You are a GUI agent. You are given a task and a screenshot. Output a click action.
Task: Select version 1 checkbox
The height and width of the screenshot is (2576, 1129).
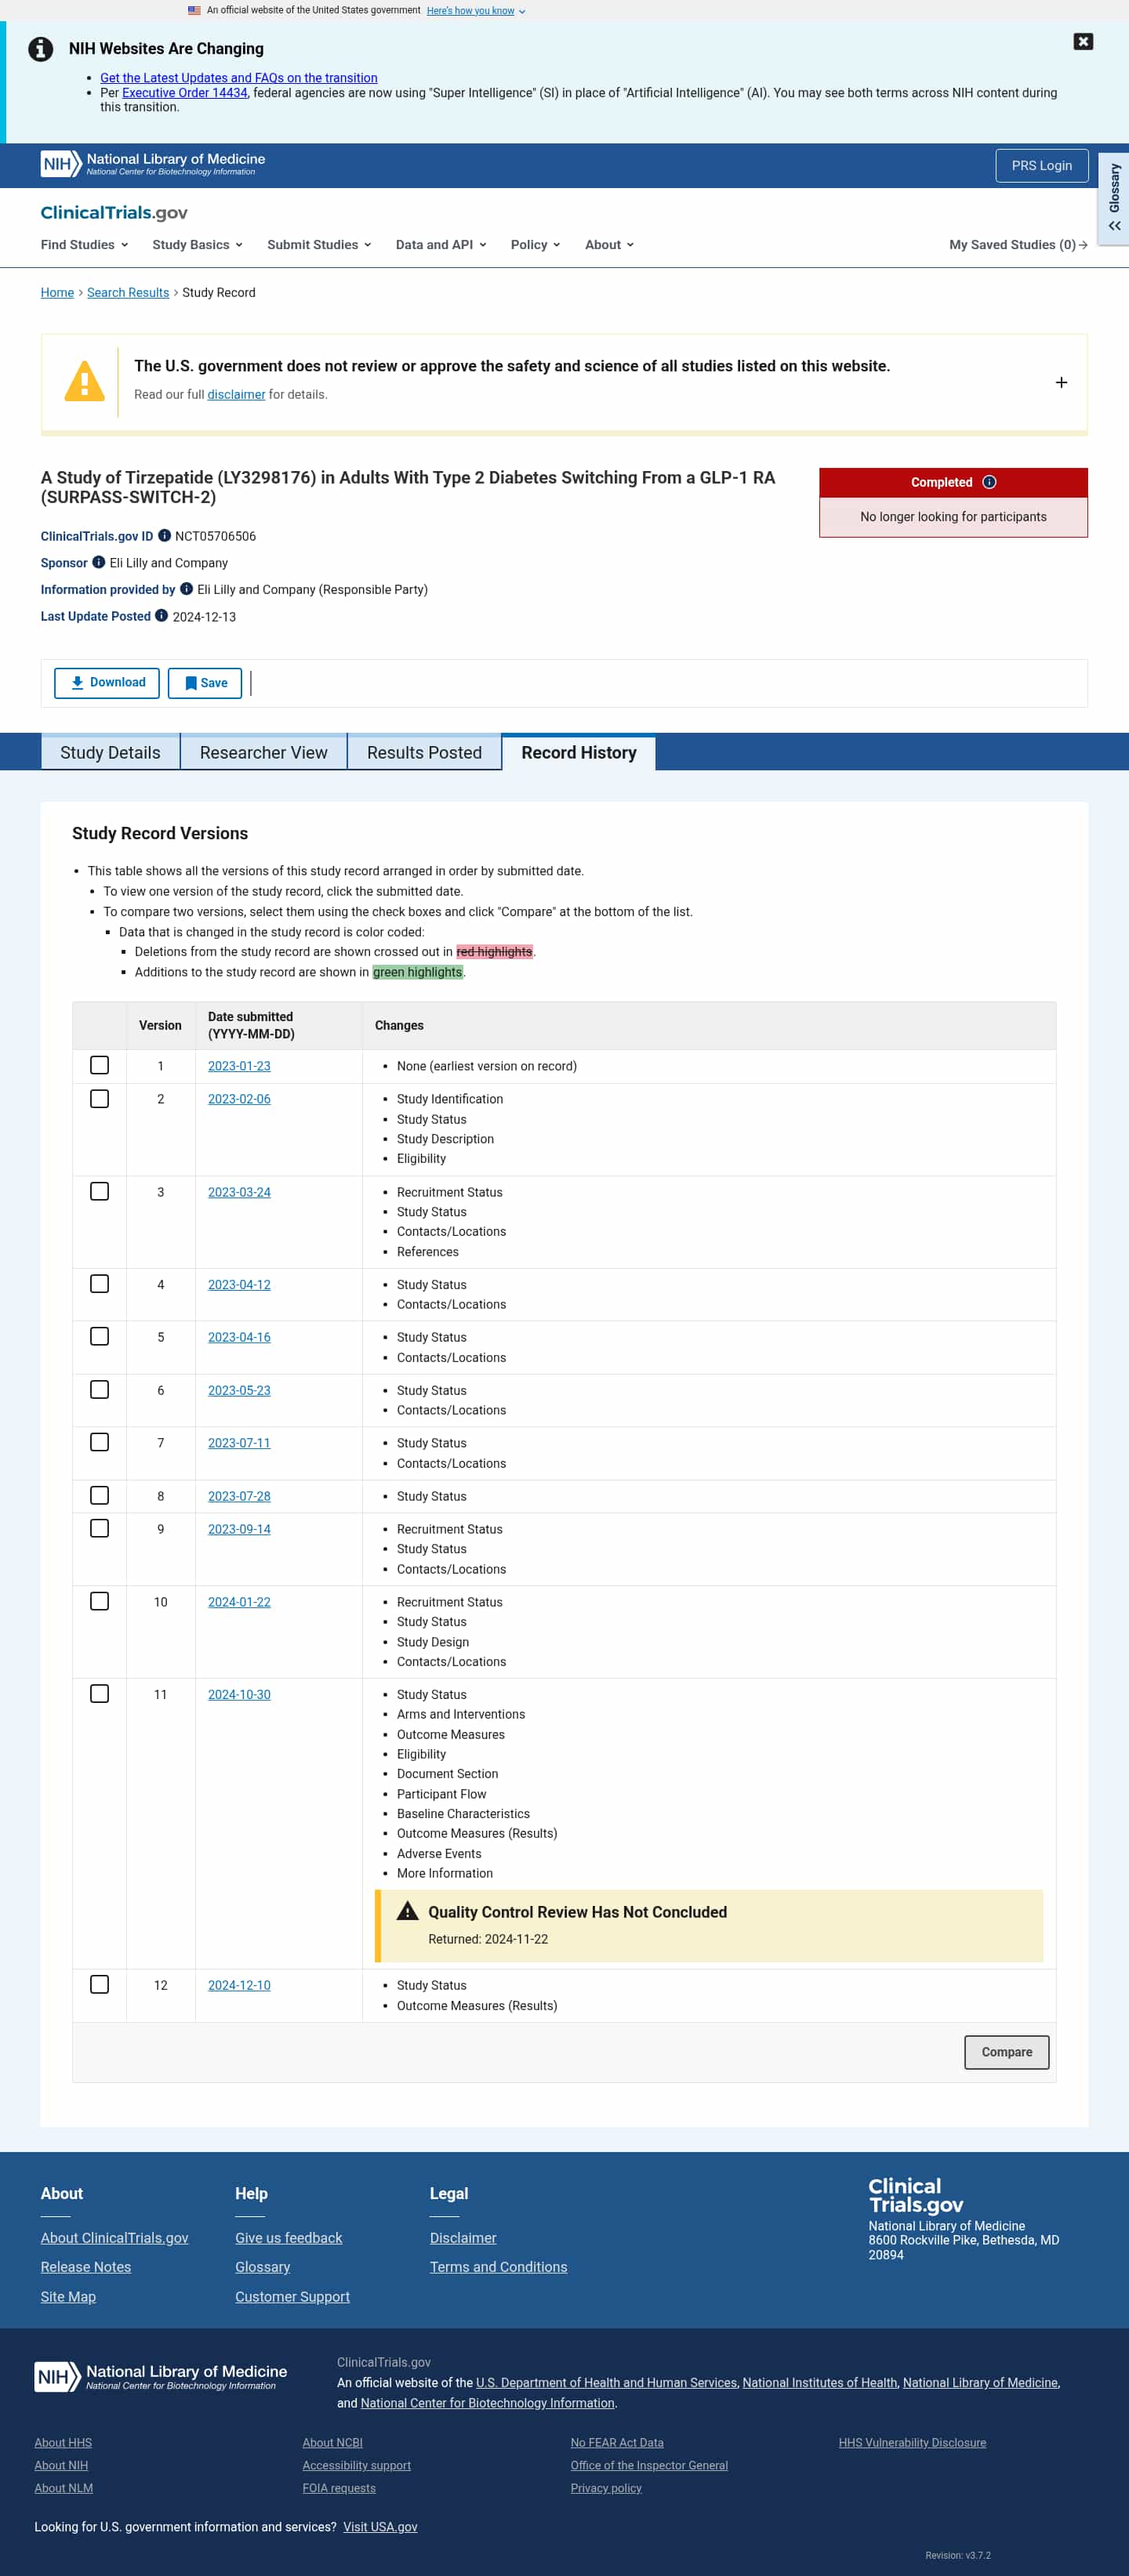click(x=100, y=1065)
